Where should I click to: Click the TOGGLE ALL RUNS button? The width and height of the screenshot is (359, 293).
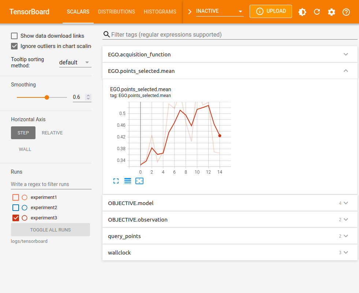pyautogui.click(x=50, y=230)
